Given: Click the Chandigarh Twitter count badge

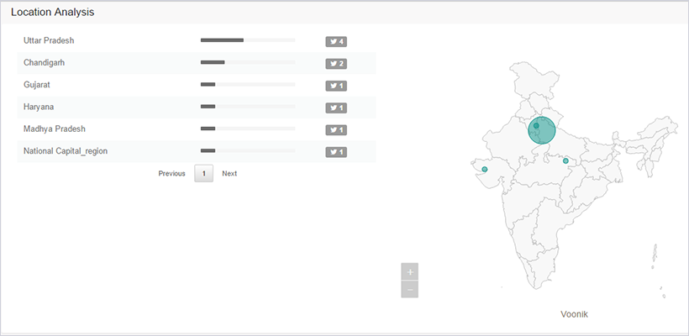Looking at the screenshot, I should click(x=336, y=63).
